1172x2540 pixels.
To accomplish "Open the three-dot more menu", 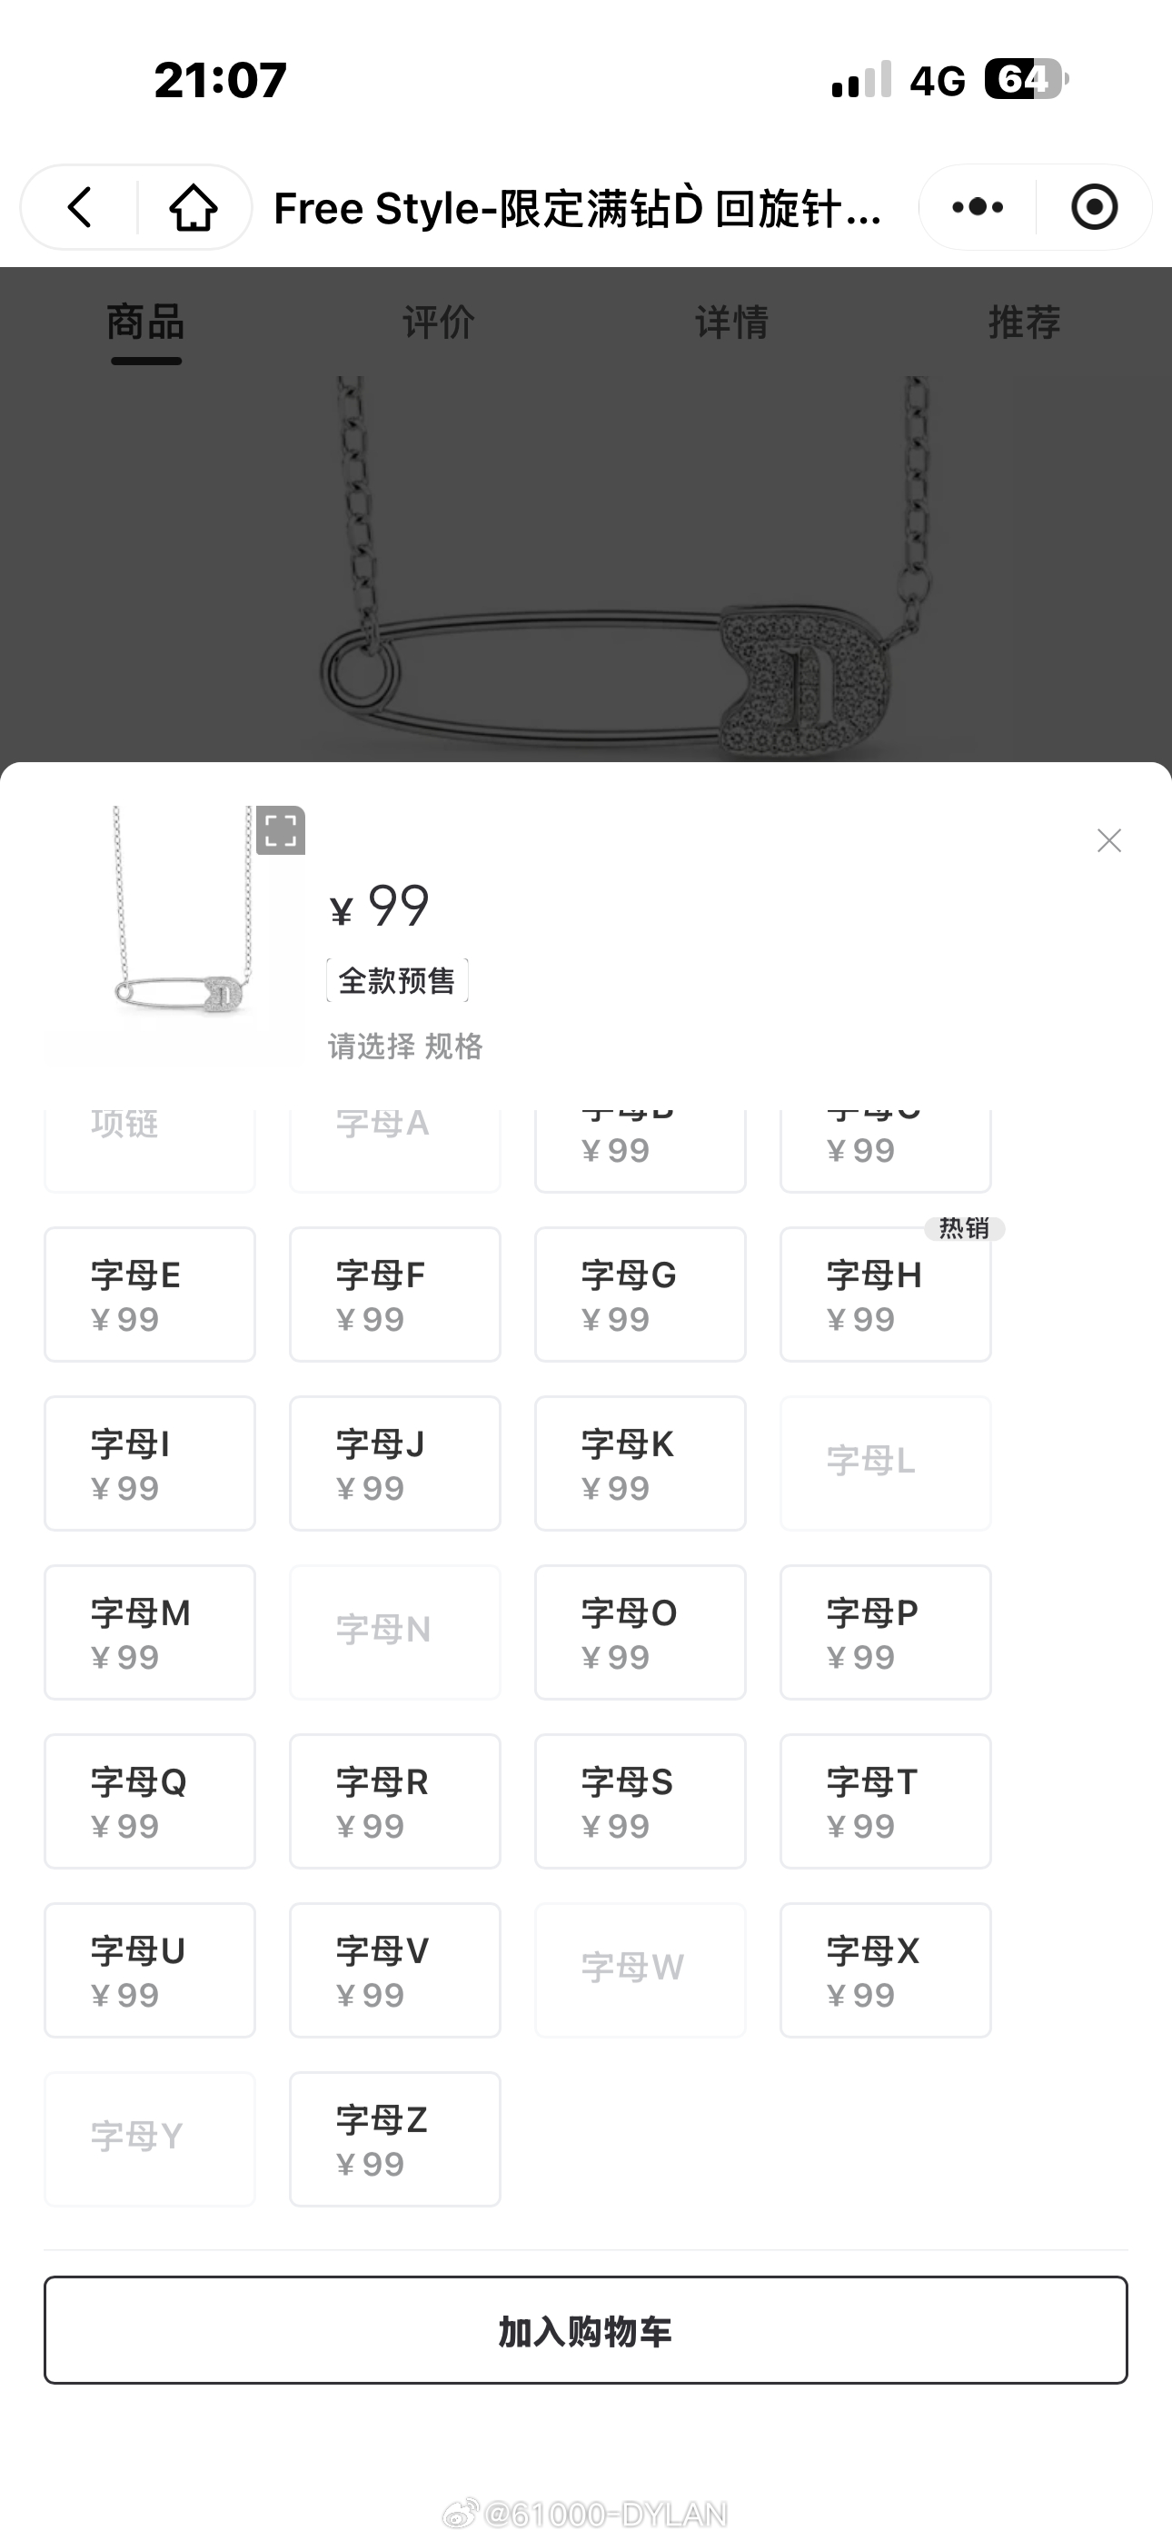I will point(978,207).
